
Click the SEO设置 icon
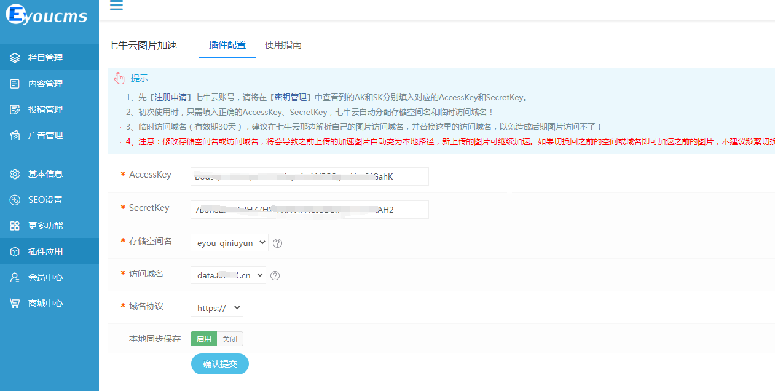click(x=15, y=200)
